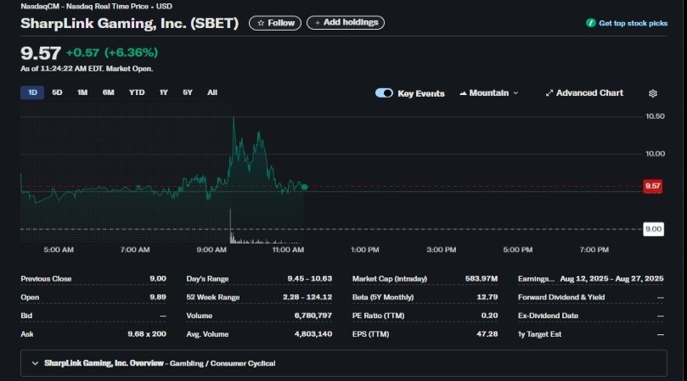Image resolution: width=687 pixels, height=381 pixels.
Task: Select the YTD range tab
Action: (x=137, y=92)
